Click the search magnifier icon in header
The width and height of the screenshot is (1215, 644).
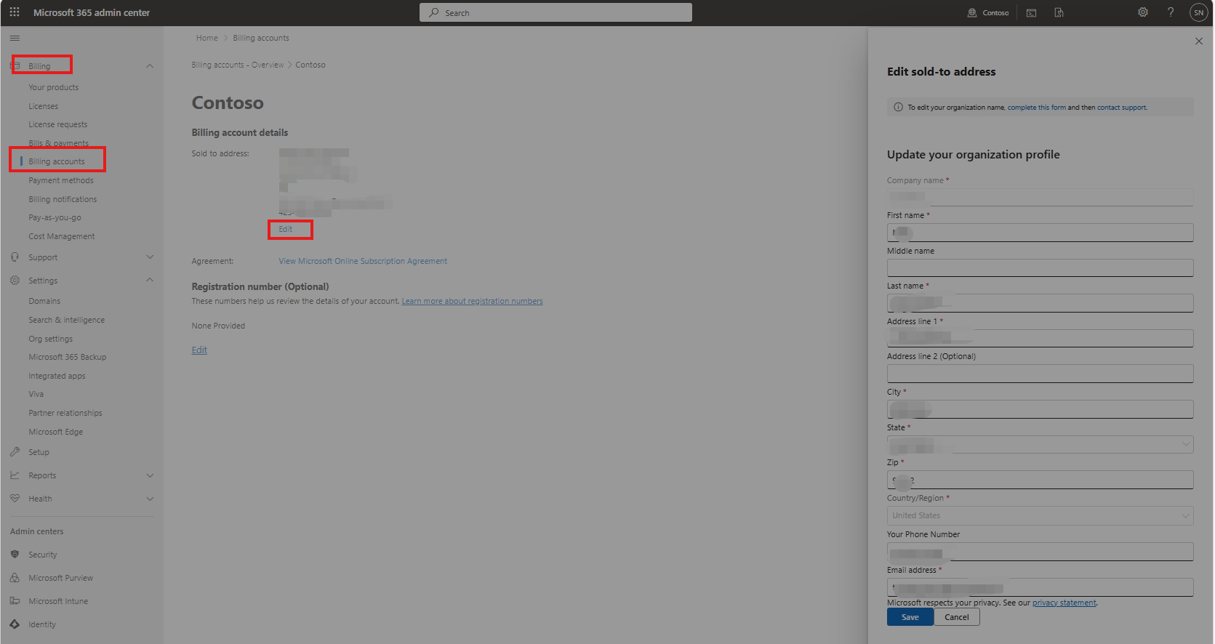(434, 12)
